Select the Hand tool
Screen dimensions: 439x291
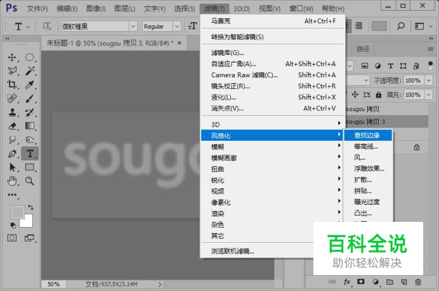12,181
